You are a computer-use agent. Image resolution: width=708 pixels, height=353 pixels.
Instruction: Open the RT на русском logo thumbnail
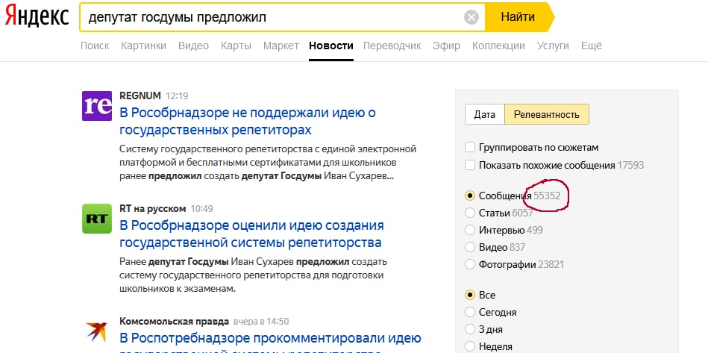point(97,219)
